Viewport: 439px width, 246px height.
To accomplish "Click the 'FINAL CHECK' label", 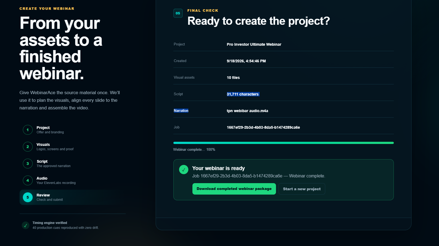I will coord(203,11).
